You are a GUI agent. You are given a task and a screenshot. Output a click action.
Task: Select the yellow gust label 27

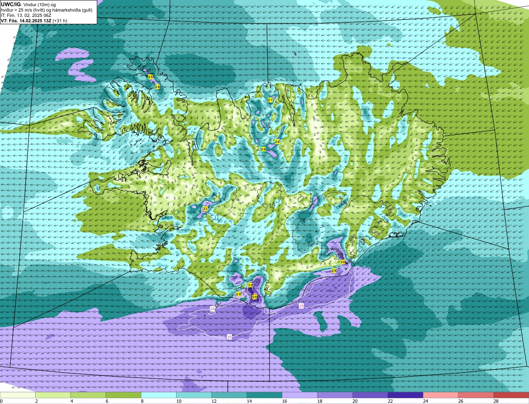tap(270, 100)
